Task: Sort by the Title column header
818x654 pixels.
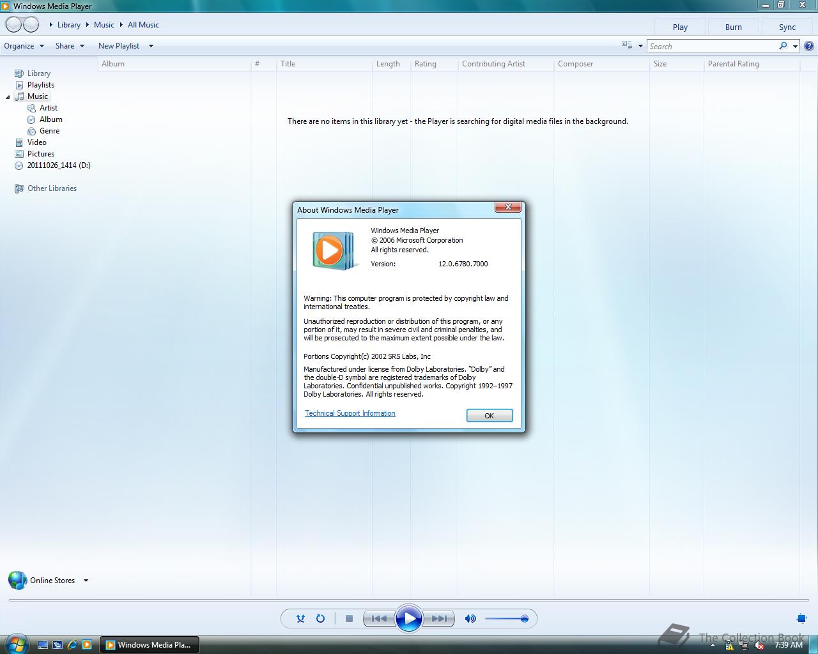Action: point(324,64)
